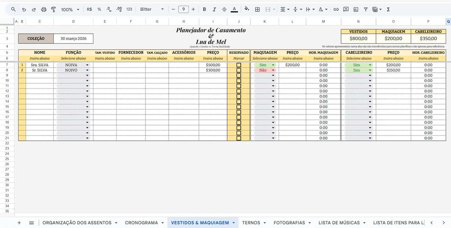
Task: Check Reservado box in row 18
Action: click(x=239, y=122)
